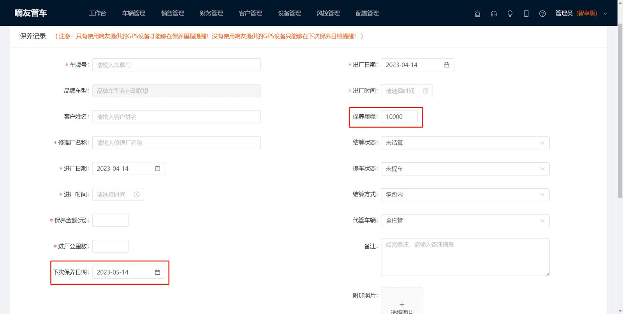This screenshot has width=623, height=314.
Task: Open the 配置管理 menu
Action: [x=367, y=13]
